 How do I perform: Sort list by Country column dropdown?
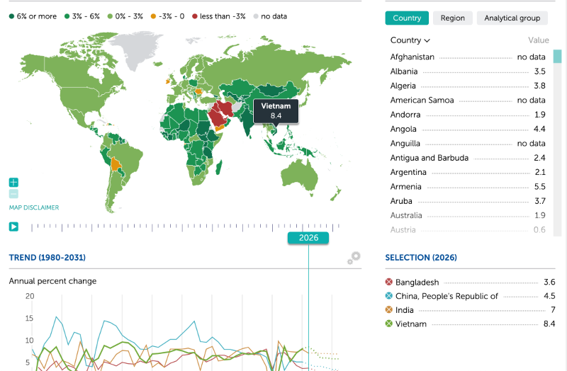click(x=410, y=40)
